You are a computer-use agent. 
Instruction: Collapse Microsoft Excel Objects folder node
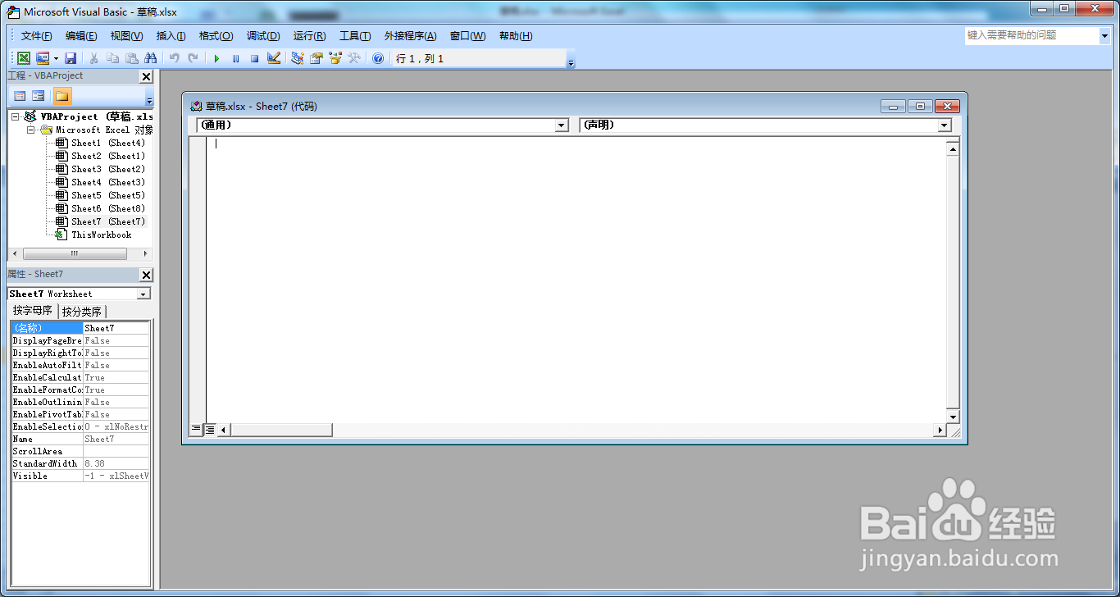click(30, 130)
